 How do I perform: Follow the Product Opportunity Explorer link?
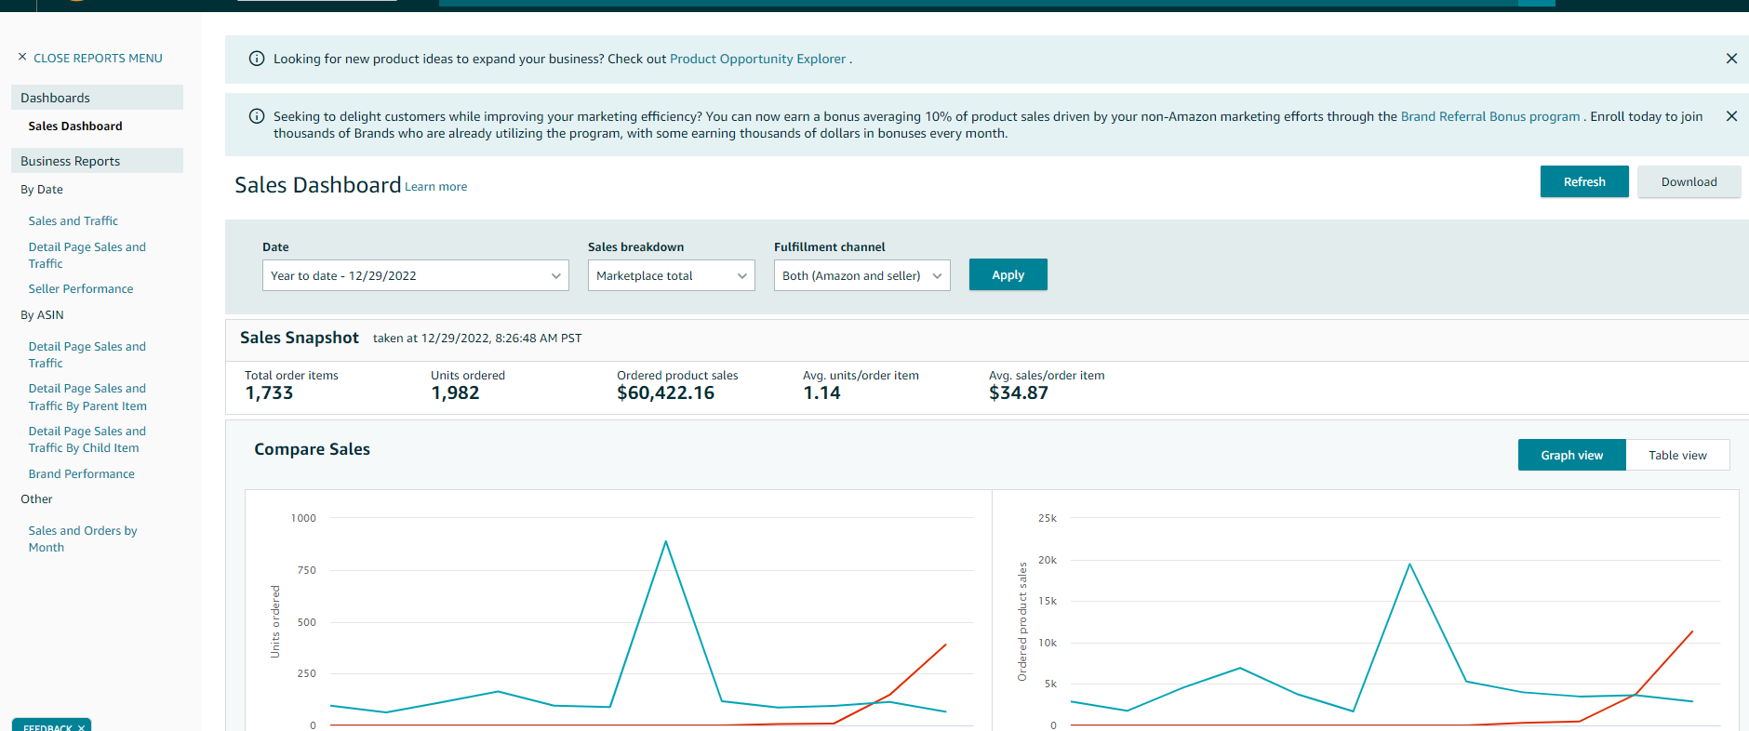[x=757, y=59]
